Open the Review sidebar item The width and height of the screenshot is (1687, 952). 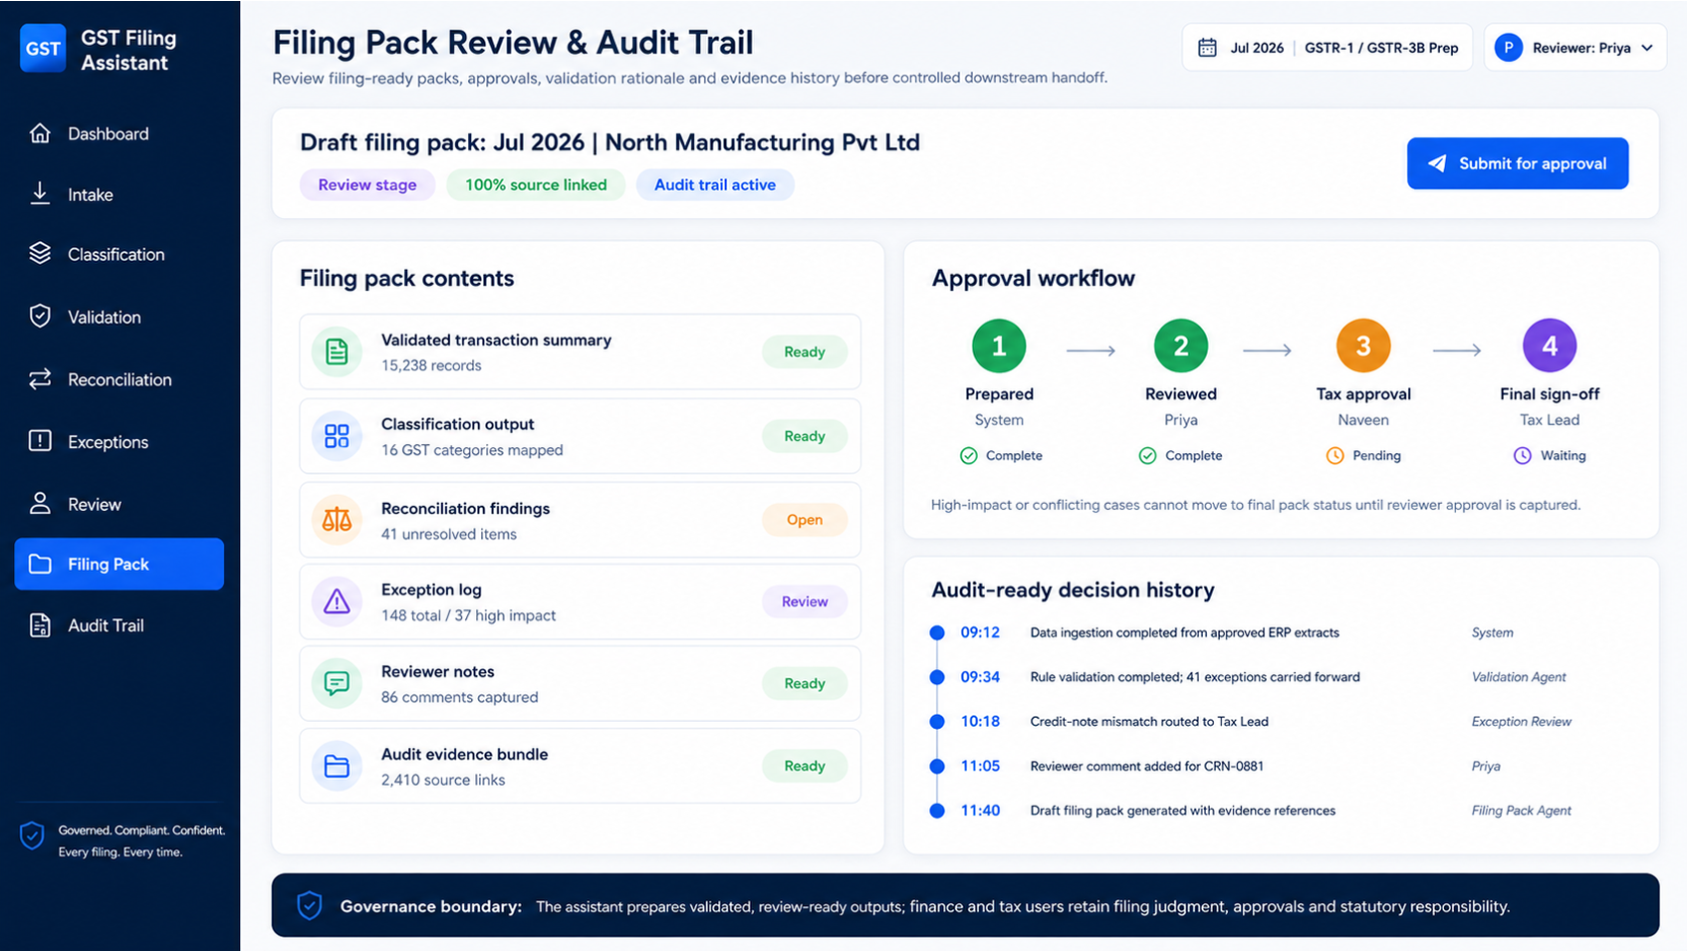[120, 504]
